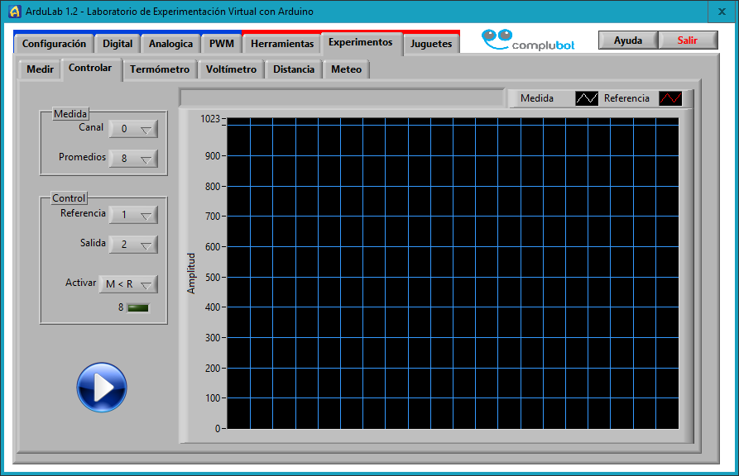This screenshot has width=739, height=476.
Task: Switch to the Configuración tab
Action: (x=54, y=44)
